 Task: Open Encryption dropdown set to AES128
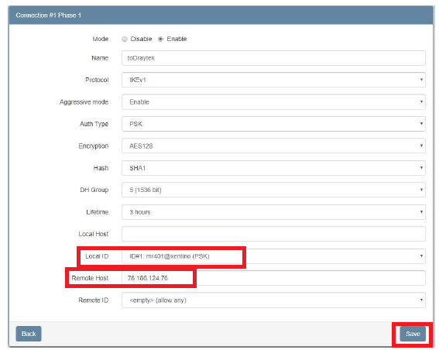(x=273, y=146)
